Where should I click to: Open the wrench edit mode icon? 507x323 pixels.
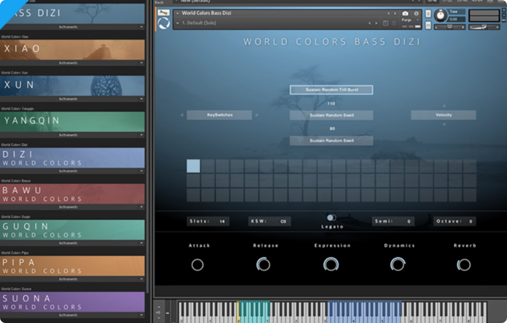tap(163, 12)
